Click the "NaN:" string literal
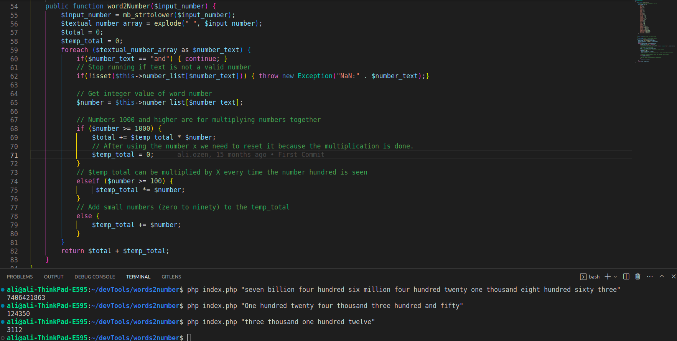The height and width of the screenshot is (341, 677). (348, 76)
